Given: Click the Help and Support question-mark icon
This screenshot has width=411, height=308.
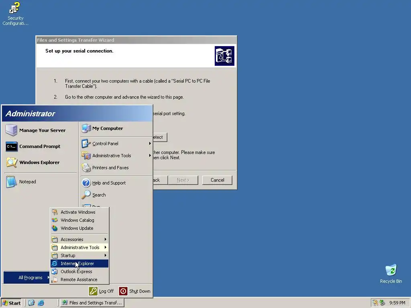Looking at the screenshot, I should 86,183.
